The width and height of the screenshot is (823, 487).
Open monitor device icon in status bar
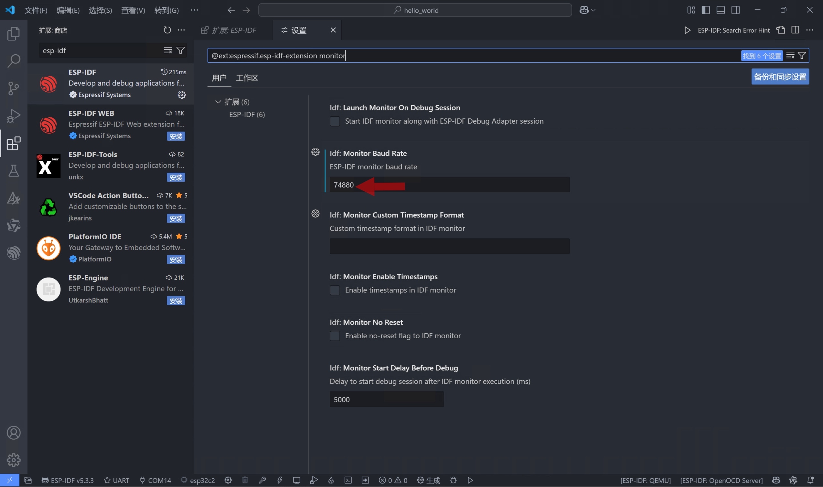coord(297,481)
